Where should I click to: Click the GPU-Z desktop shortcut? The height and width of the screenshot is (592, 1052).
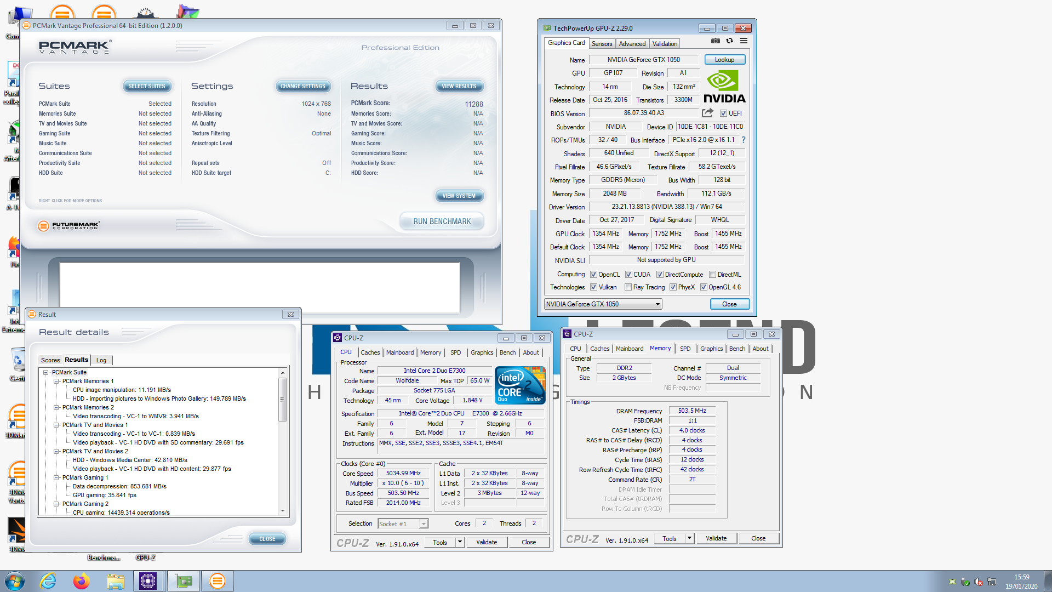146,557
